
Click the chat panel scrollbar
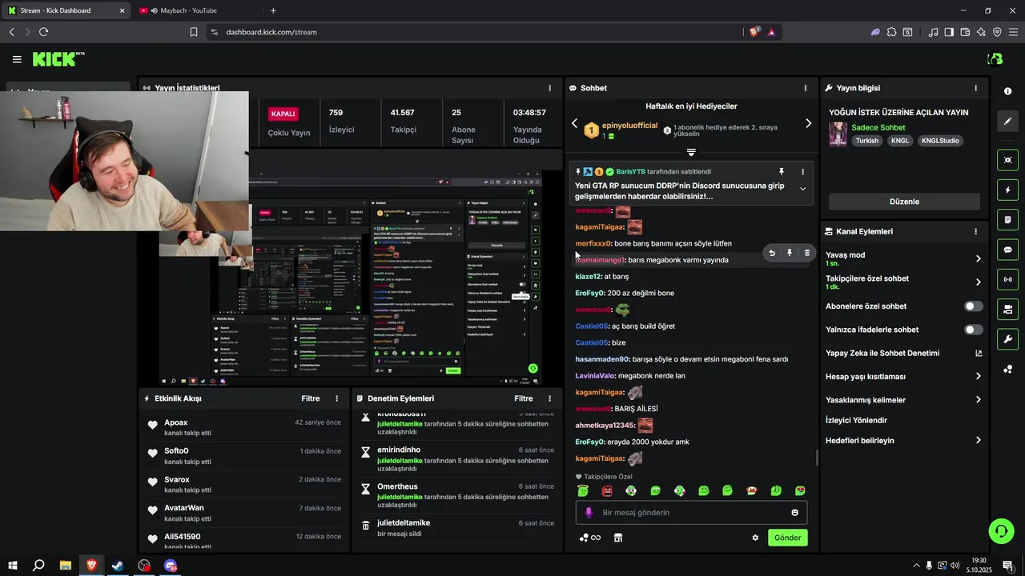(x=817, y=458)
